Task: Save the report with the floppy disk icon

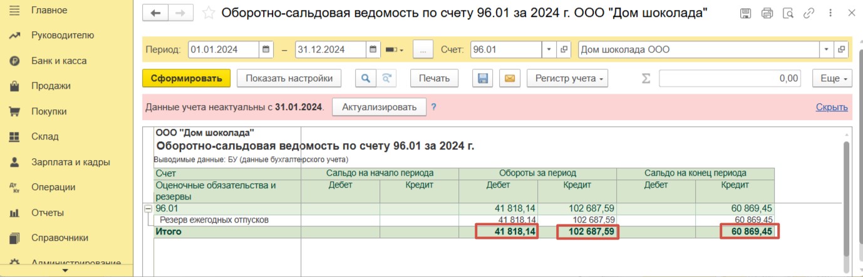Action: [x=483, y=79]
